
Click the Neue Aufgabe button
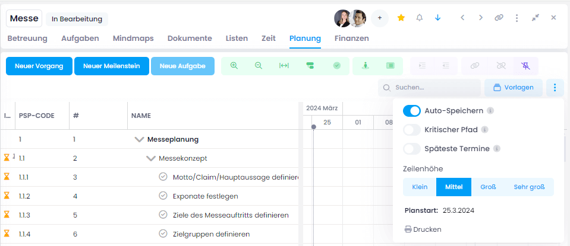coord(182,66)
